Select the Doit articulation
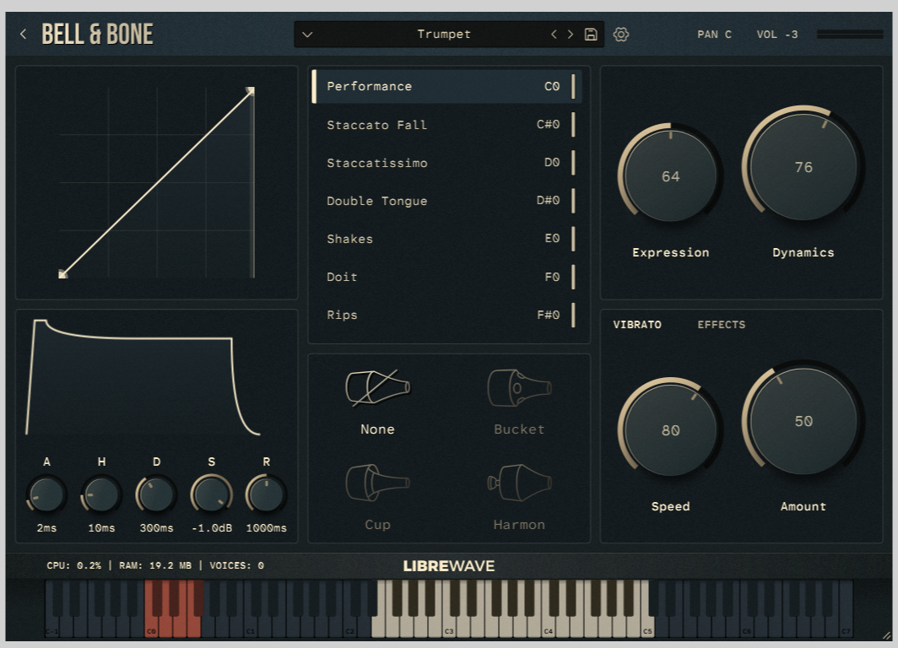The height and width of the screenshot is (648, 898). click(x=446, y=277)
